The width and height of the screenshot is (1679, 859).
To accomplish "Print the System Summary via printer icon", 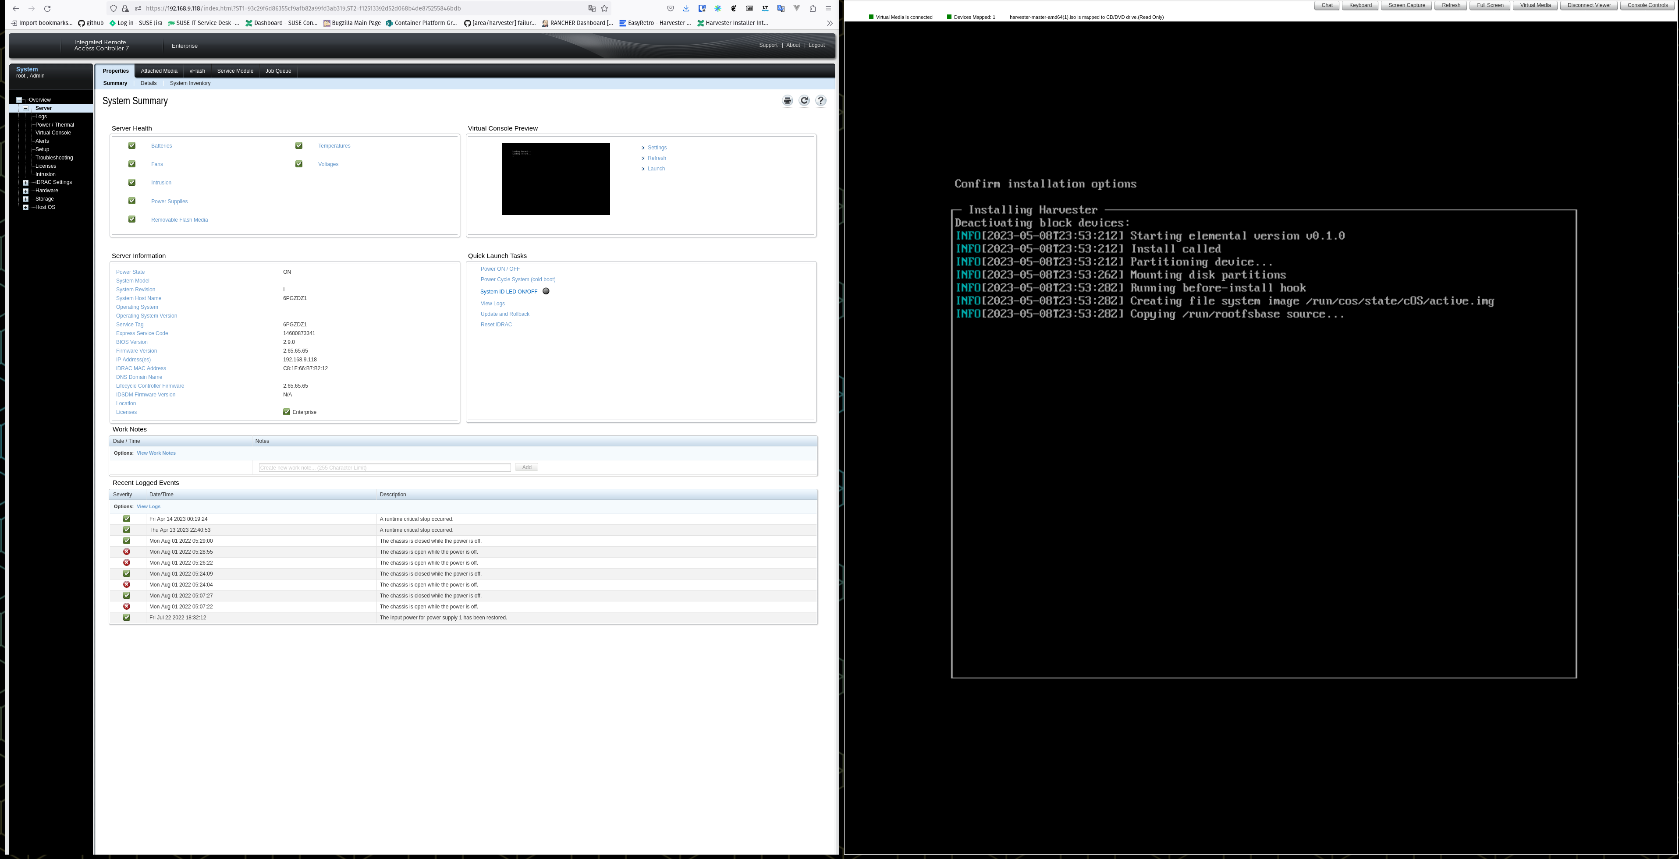I will (787, 100).
